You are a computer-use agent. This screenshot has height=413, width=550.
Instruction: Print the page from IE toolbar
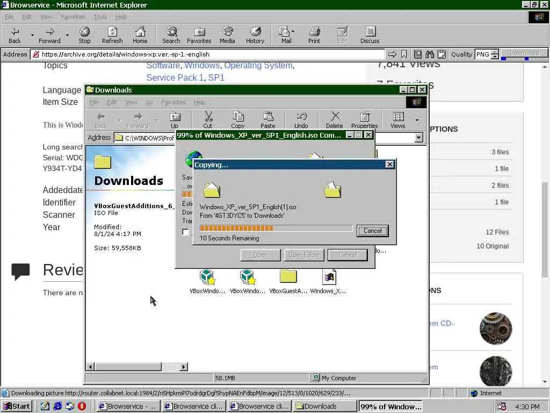[x=314, y=35]
